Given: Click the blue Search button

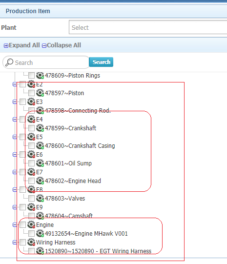Looking at the screenshot, I should click(101, 62).
